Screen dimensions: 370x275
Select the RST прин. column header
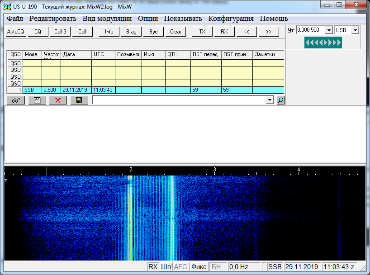coord(237,55)
